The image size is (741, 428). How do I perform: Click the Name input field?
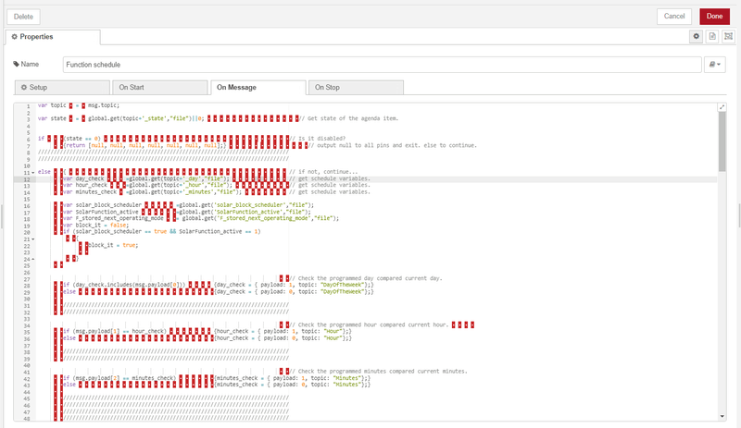pos(382,65)
